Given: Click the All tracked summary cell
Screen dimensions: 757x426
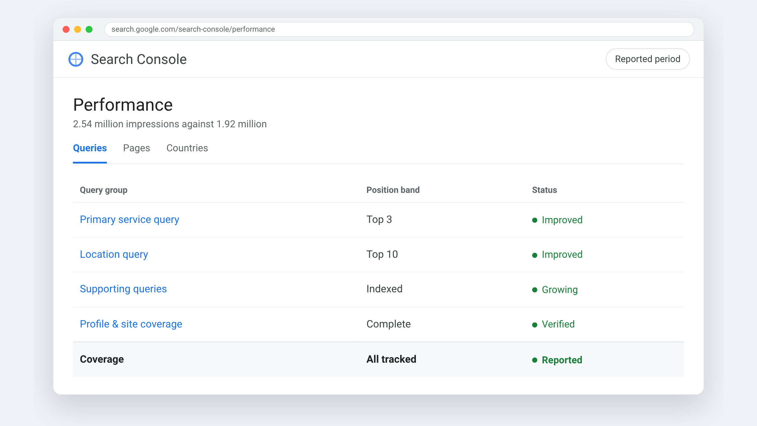Looking at the screenshot, I should point(391,359).
